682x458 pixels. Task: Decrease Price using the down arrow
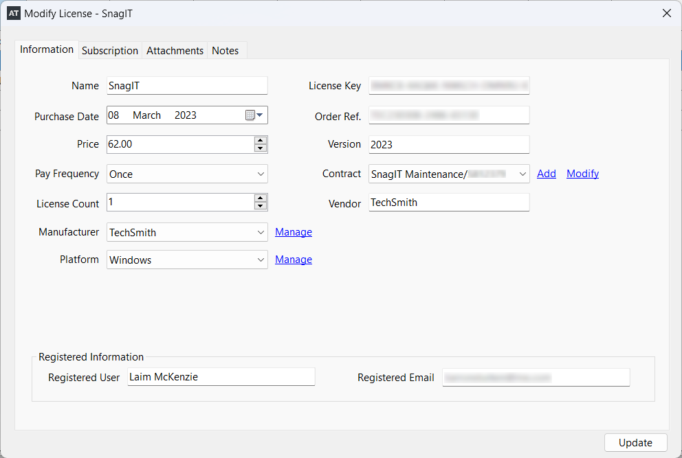coord(260,148)
